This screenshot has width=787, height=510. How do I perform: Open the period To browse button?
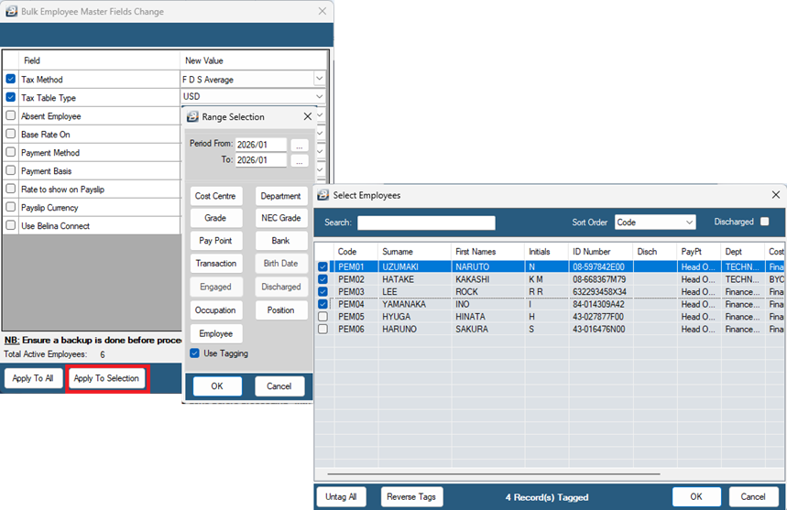pos(300,161)
